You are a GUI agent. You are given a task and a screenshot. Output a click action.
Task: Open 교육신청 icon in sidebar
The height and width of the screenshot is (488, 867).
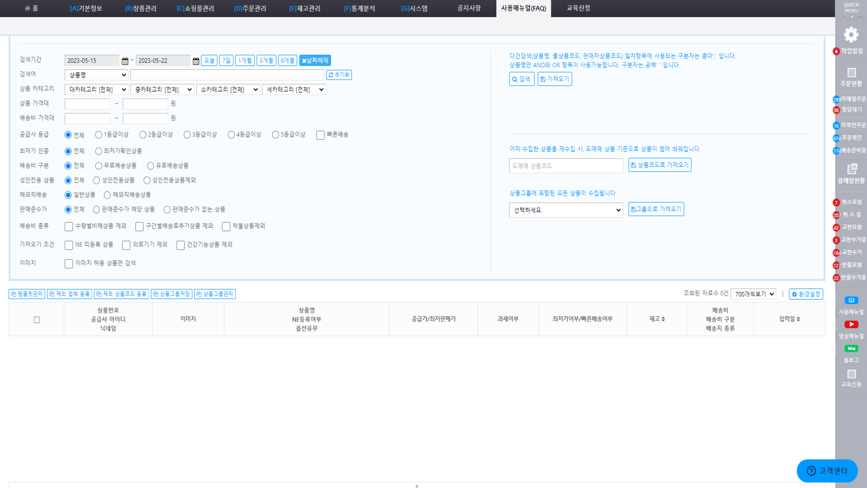point(852,374)
